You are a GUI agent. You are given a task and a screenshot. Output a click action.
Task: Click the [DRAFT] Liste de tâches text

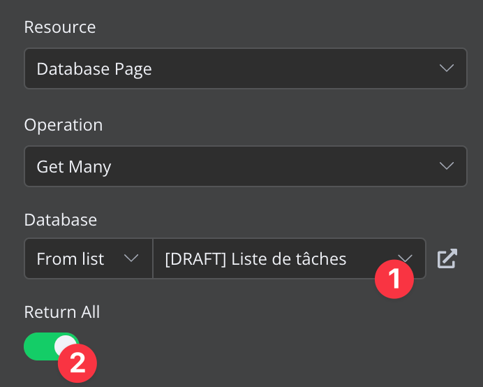tap(255, 258)
